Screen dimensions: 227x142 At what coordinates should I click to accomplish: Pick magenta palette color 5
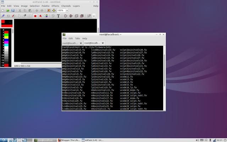point(6,43)
